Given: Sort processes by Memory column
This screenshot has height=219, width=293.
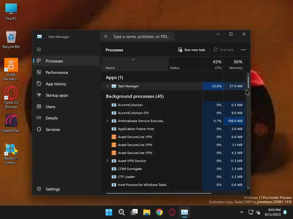Looking at the screenshot, I should 234,64.
